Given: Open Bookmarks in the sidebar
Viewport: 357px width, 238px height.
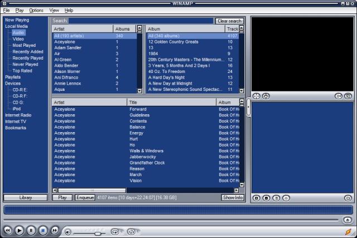Looking at the screenshot, I should coord(16,128).
